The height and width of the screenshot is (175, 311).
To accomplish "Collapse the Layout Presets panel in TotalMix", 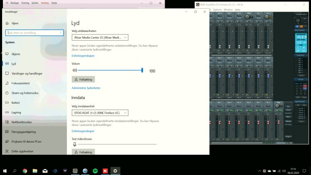I will coord(306,102).
